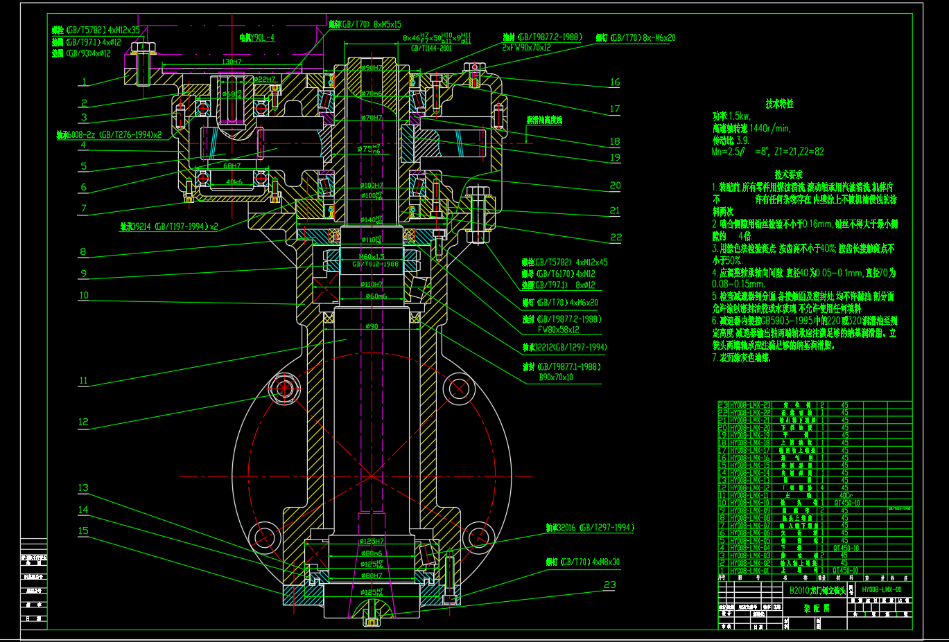The height and width of the screenshot is (642, 949).
Task: Select the Y90L-4 motor label
Action: [257, 37]
